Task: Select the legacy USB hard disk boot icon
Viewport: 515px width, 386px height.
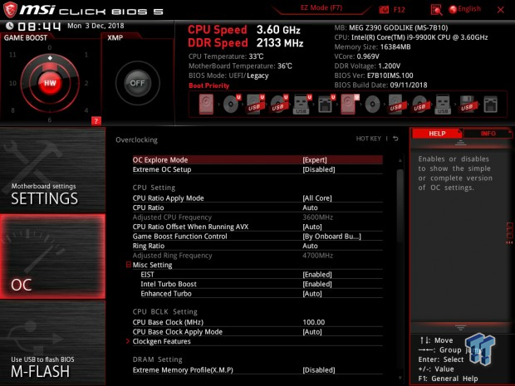Action: 395,105
